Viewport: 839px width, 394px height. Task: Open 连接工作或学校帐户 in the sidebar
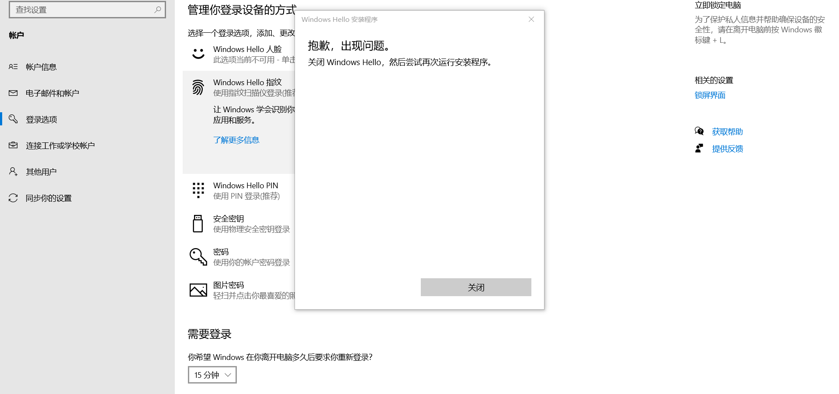pyautogui.click(x=87, y=145)
